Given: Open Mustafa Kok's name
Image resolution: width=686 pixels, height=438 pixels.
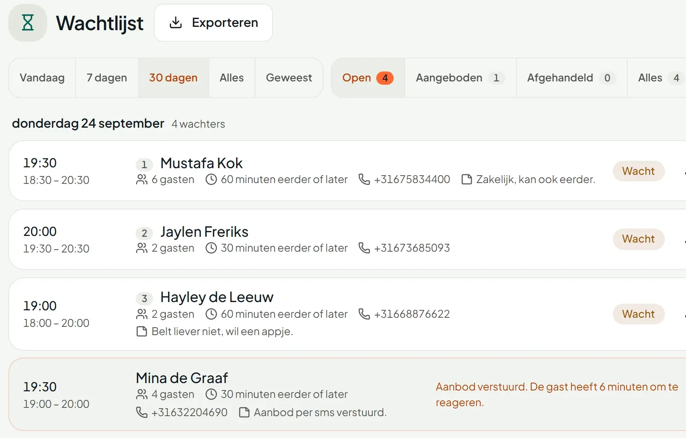Looking at the screenshot, I should [201, 163].
